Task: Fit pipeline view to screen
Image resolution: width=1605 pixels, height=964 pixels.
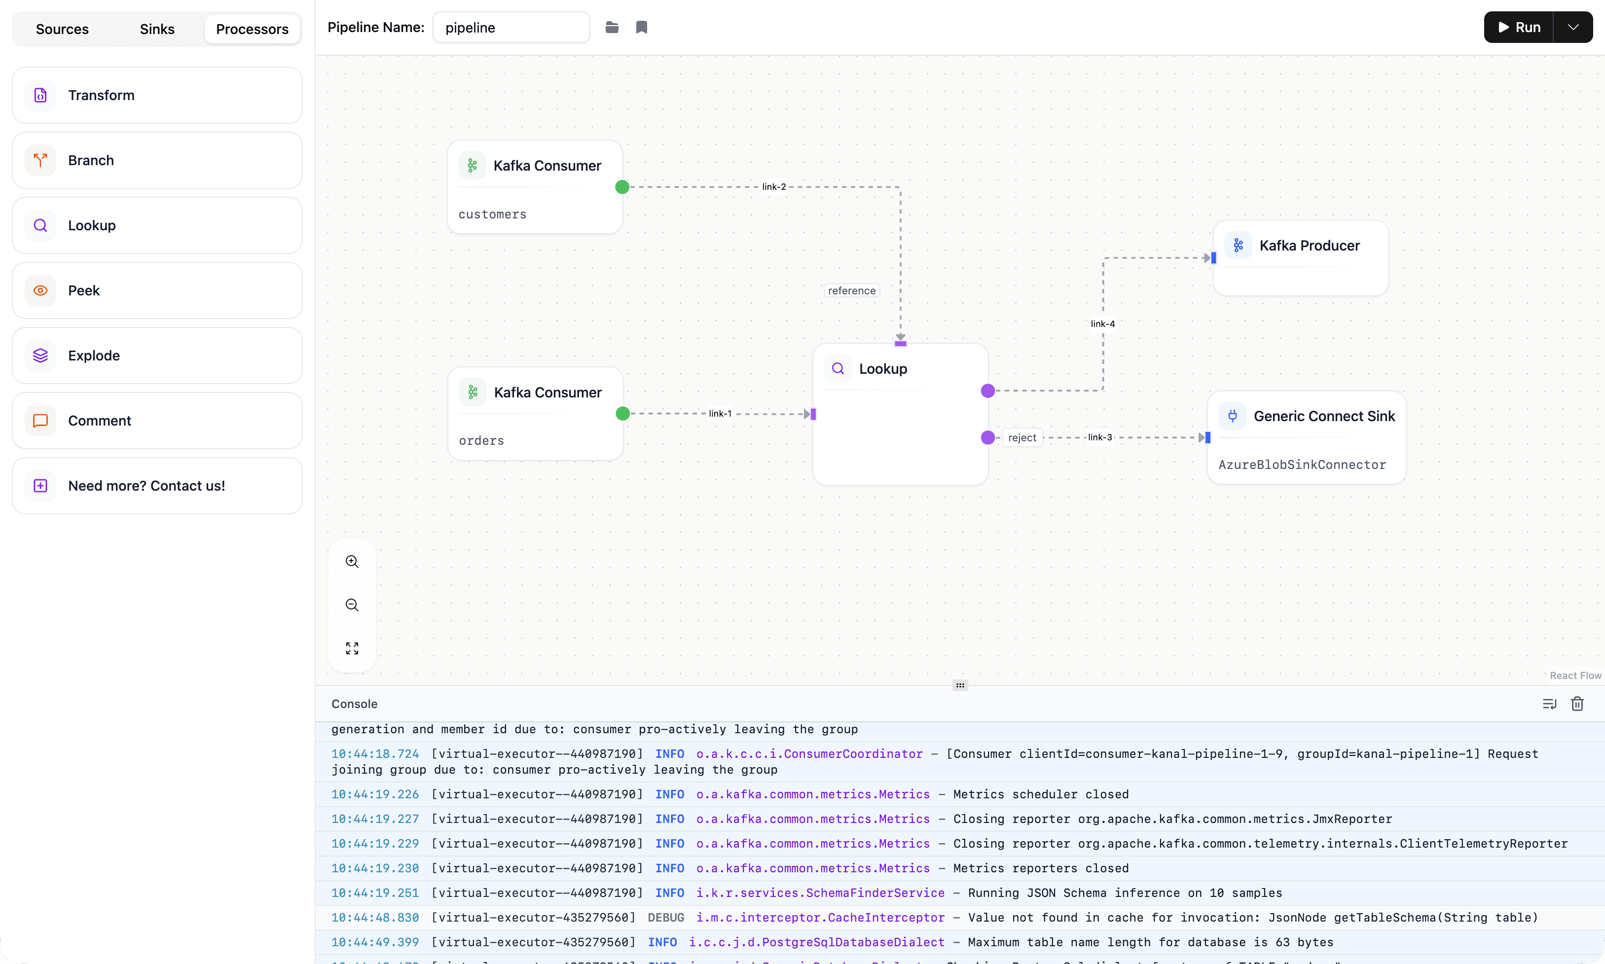Action: pos(352,648)
